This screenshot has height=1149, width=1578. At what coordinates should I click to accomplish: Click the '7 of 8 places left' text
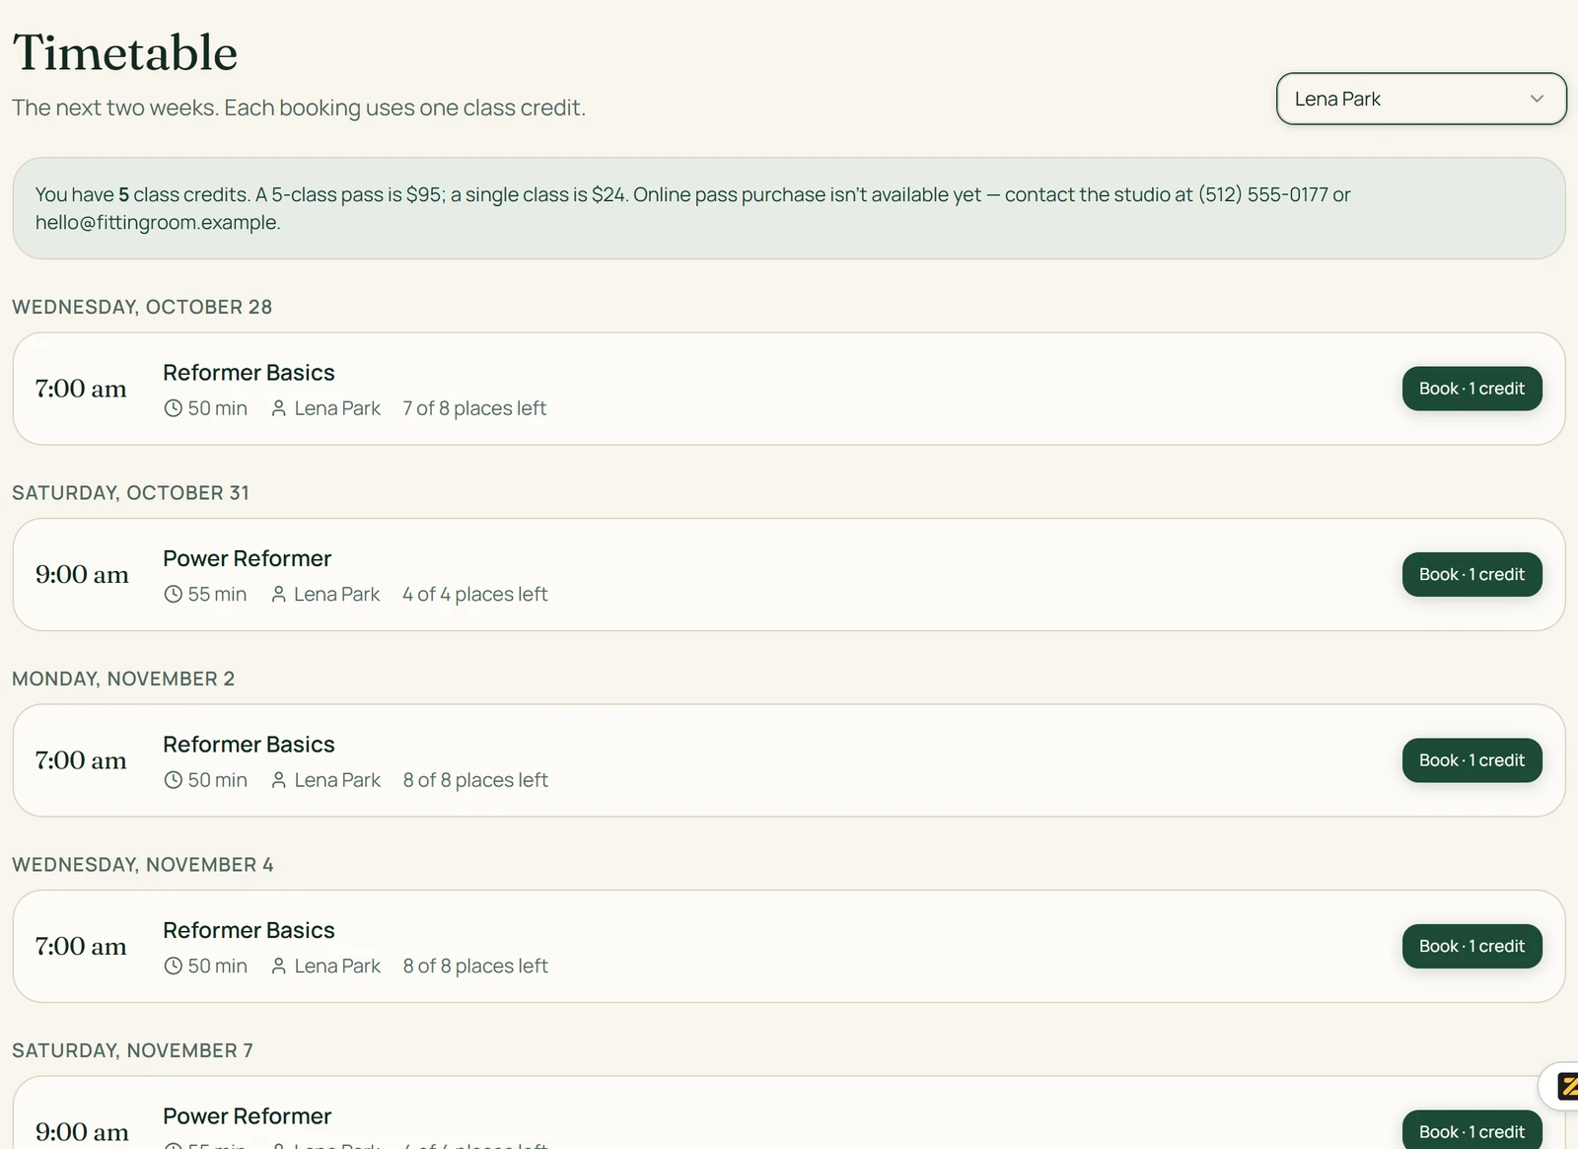474,408
